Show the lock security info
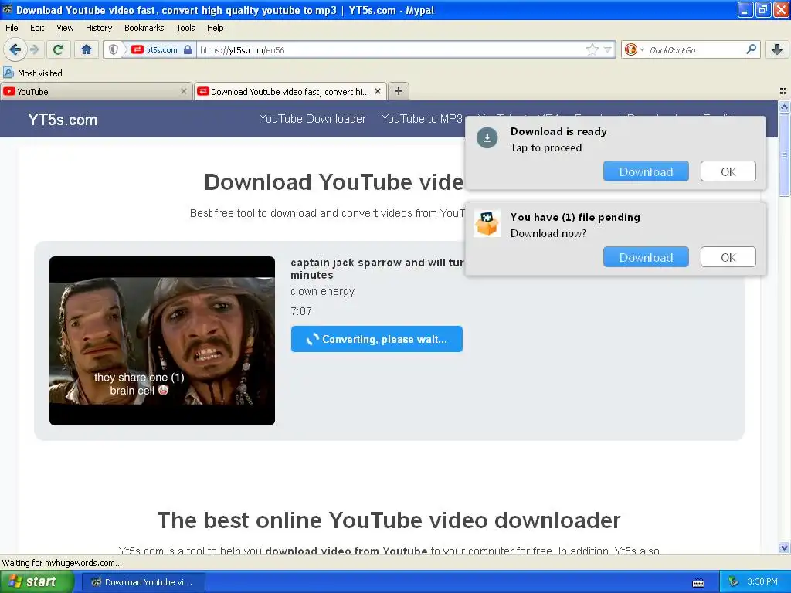Image resolution: width=791 pixels, height=593 pixels. point(188,49)
